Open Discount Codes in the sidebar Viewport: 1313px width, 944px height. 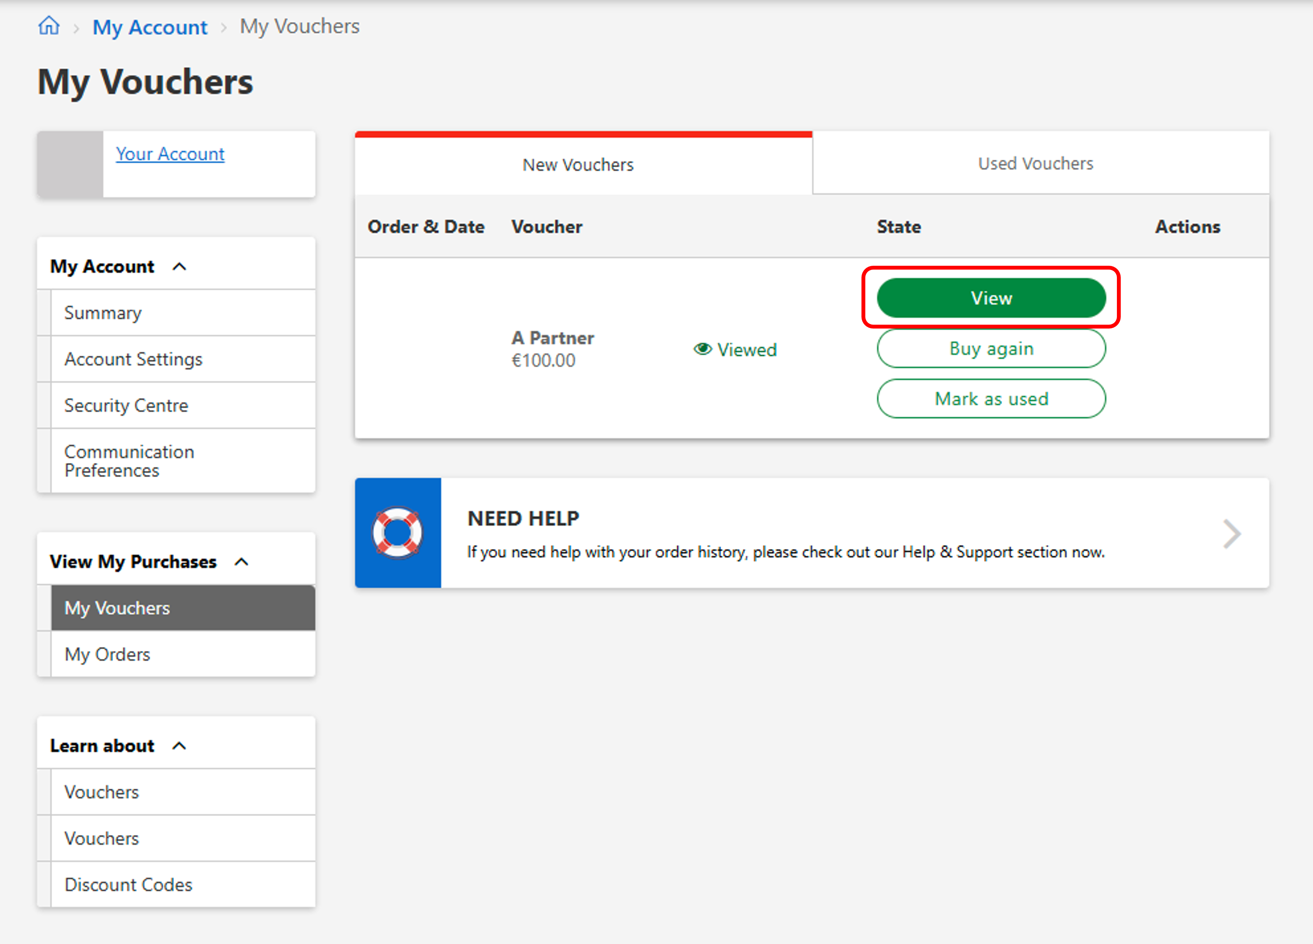pos(183,884)
